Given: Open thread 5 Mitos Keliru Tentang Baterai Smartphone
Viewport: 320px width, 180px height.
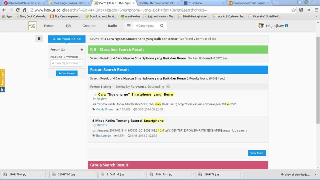Looking at the screenshot, I should click(x=128, y=121).
